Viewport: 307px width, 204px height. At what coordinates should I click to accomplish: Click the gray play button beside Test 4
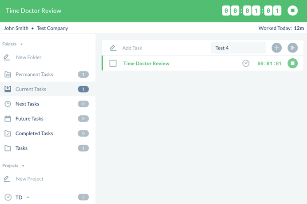tap(292, 48)
